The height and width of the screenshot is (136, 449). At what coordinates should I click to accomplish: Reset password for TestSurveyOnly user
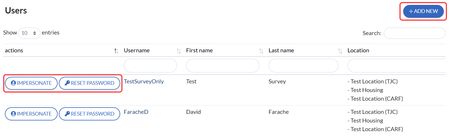(89, 83)
